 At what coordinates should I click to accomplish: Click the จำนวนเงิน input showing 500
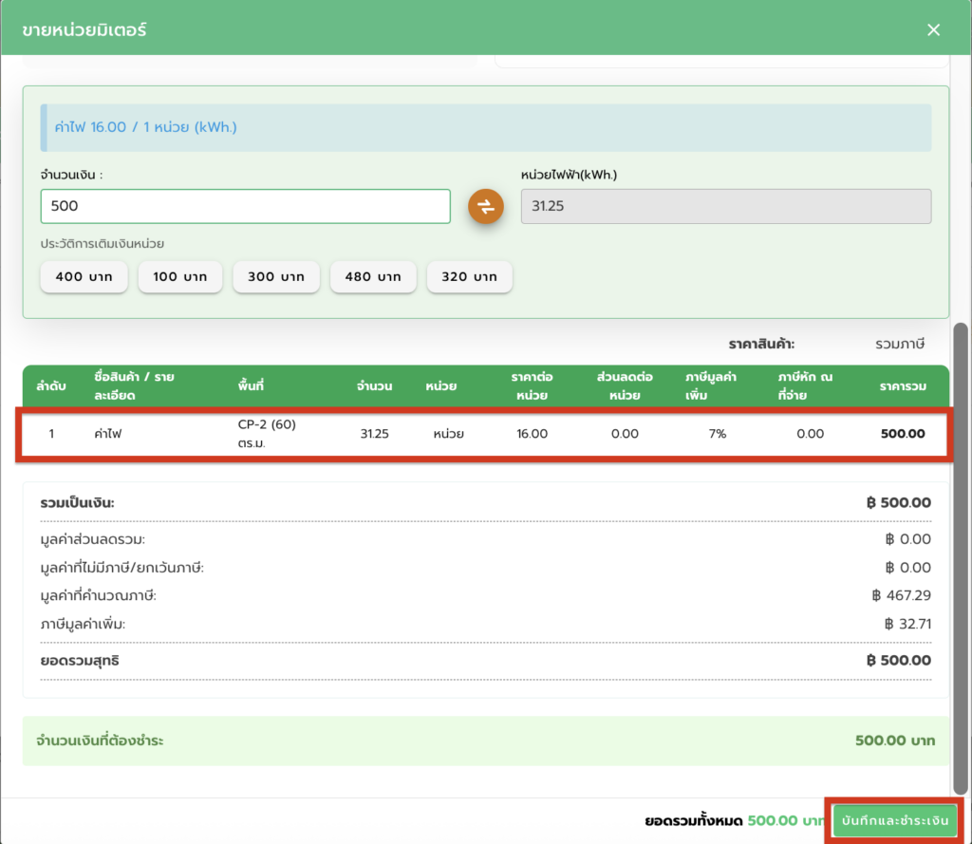245,206
